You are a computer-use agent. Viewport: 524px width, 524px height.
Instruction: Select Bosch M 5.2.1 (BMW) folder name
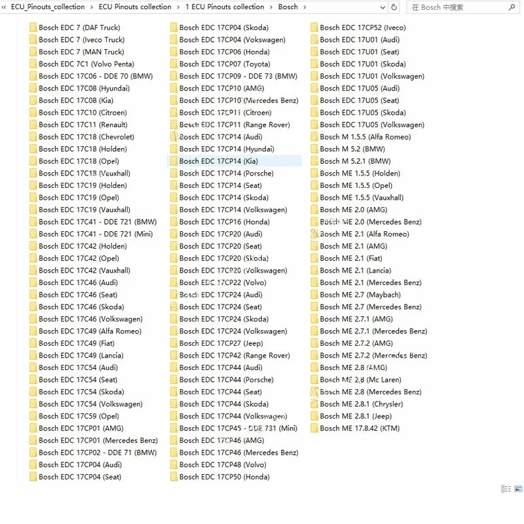point(355,161)
